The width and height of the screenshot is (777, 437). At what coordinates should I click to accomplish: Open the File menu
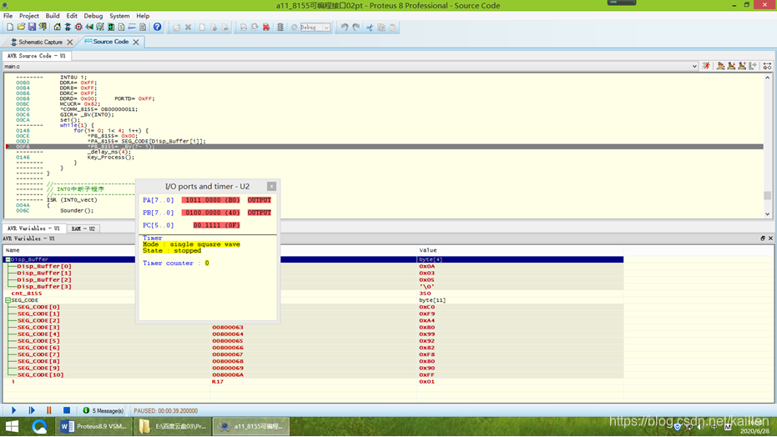(x=8, y=16)
